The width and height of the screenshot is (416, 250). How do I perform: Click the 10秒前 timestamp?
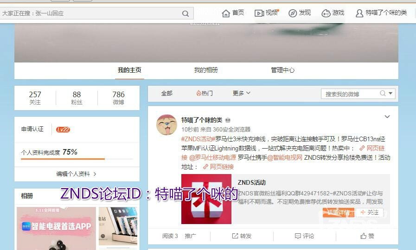point(190,130)
